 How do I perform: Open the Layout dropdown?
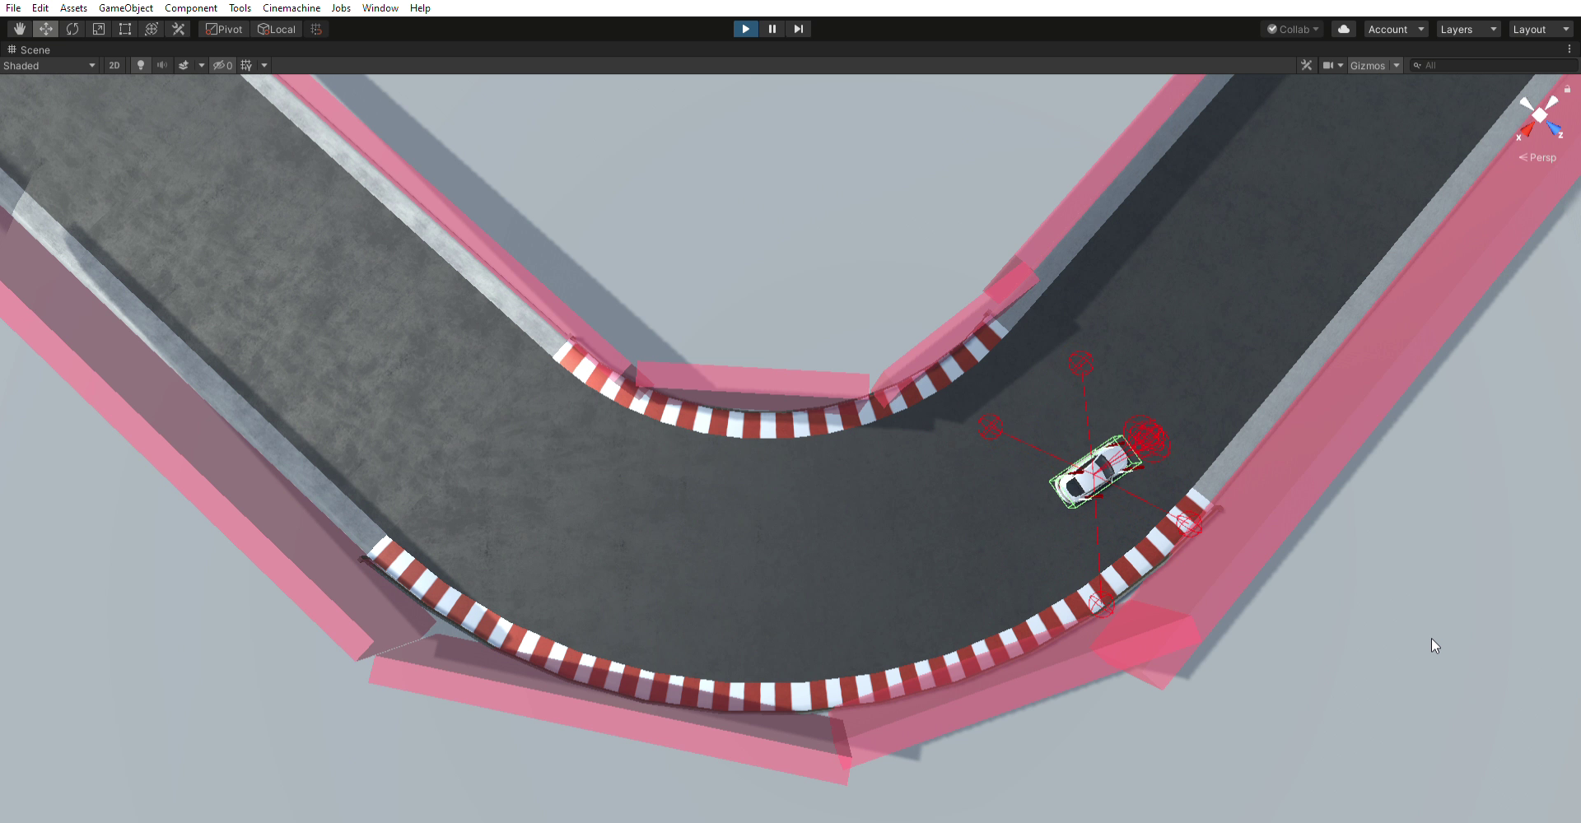pos(1541,29)
